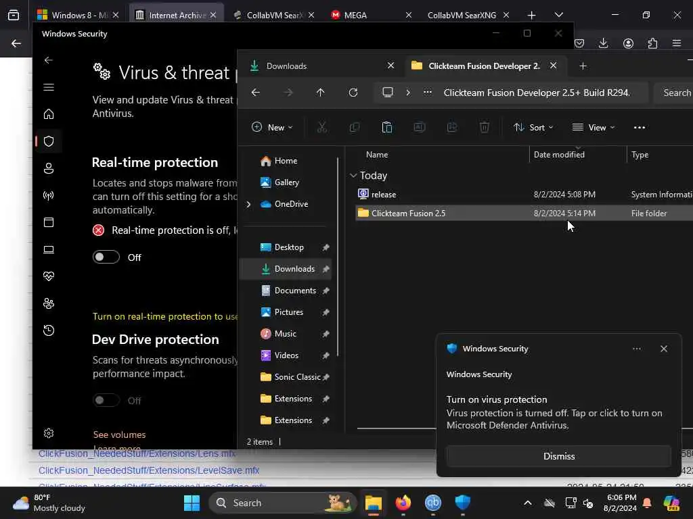Add a new File Explorer tab
Image resolution: width=693 pixels, height=519 pixels.
[583, 66]
